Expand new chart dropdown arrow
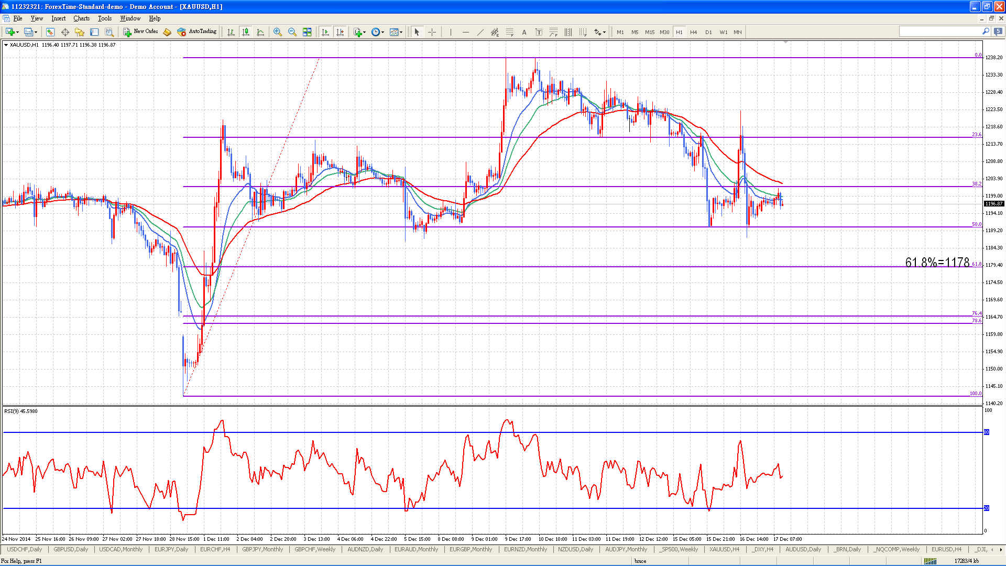The width and height of the screenshot is (1006, 566). pos(18,32)
